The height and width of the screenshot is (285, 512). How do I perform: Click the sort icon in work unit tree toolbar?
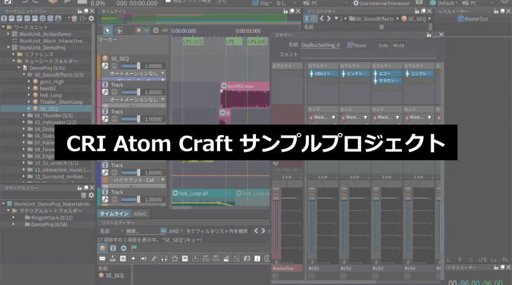point(83,19)
